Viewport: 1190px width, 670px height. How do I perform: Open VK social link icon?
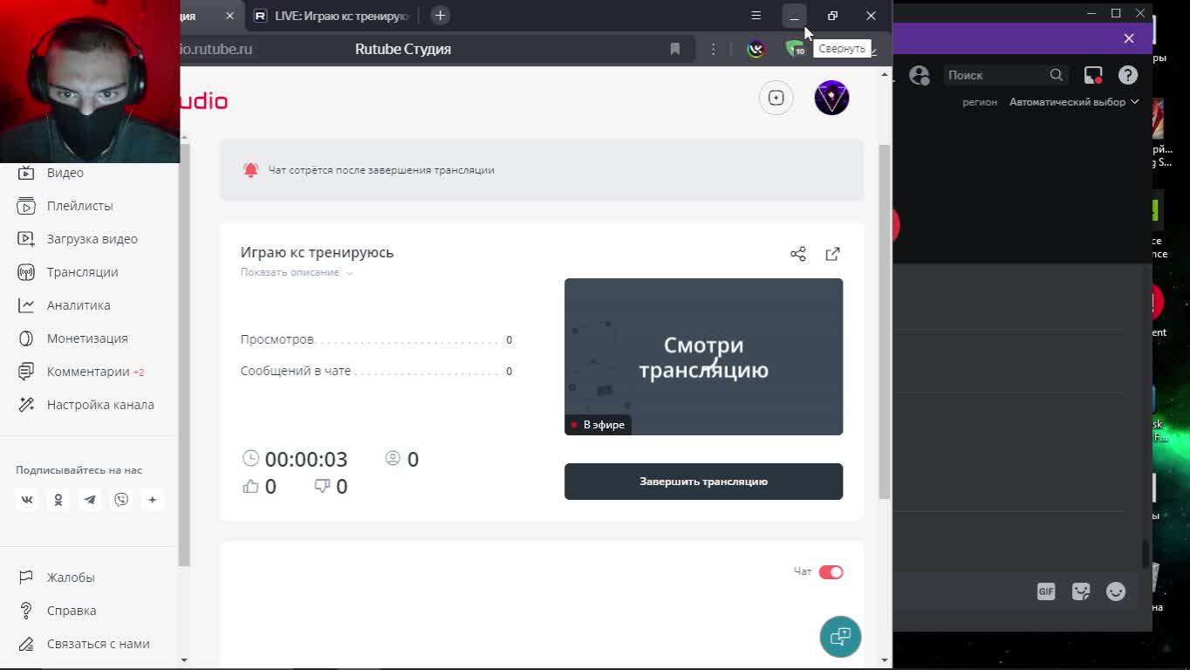[x=27, y=500]
